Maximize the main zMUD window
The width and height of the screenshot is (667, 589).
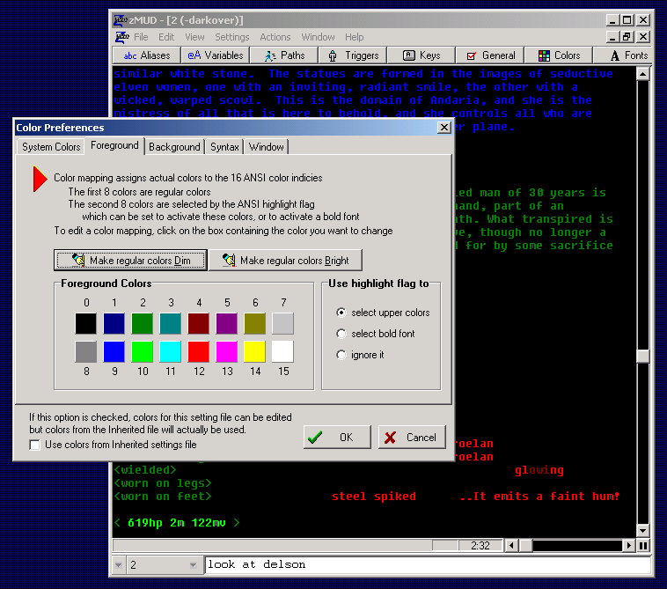(627, 20)
